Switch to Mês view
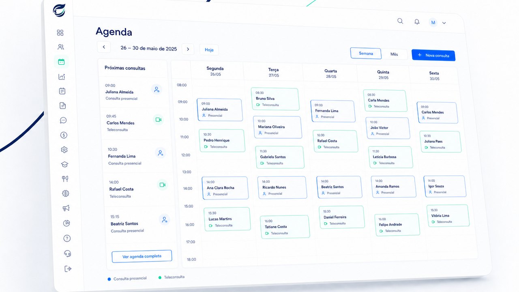Screen dimensions: 519x292 394,54
